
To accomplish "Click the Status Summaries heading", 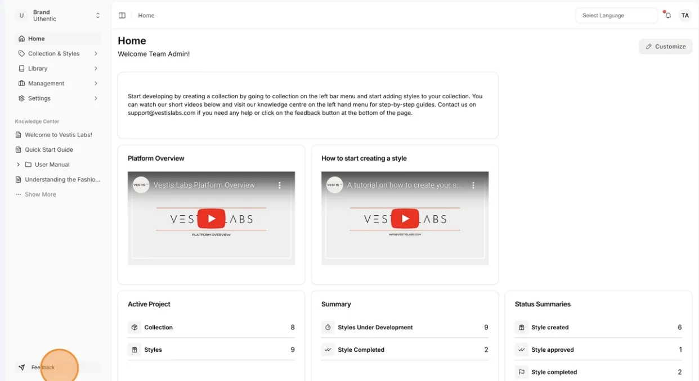I will pyautogui.click(x=543, y=304).
